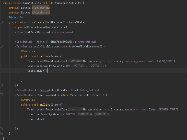Select highlighted mFalseButton field declaration
This screenshot has height=140, width=187.
41,12
